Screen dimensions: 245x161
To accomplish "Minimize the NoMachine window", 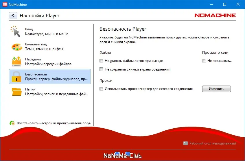I will [x=212, y=4].
